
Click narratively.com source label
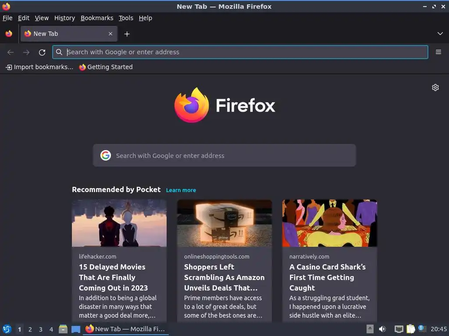(x=309, y=256)
